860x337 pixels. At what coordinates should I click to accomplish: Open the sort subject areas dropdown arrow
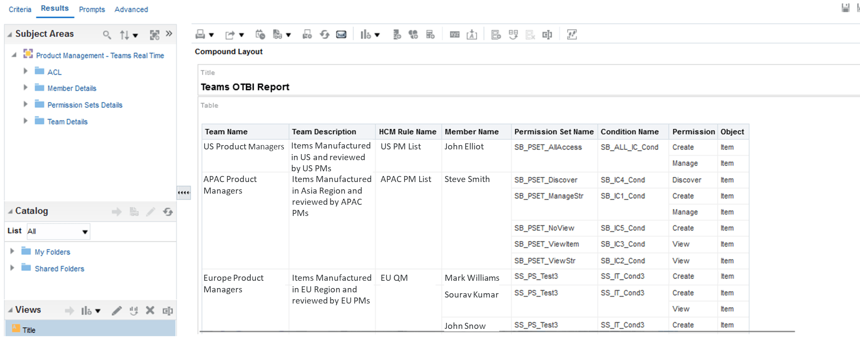(135, 36)
